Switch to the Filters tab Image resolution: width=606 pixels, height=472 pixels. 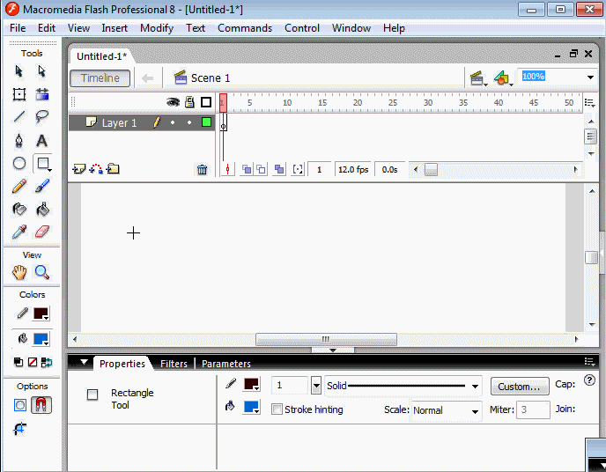(174, 364)
